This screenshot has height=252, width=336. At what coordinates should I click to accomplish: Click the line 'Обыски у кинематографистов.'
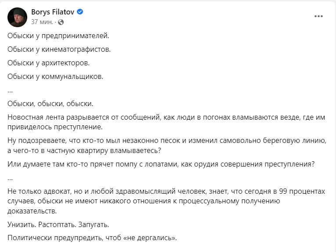(x=59, y=50)
